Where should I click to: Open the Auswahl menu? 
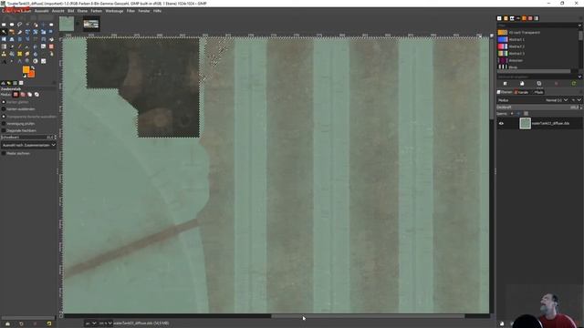41,11
